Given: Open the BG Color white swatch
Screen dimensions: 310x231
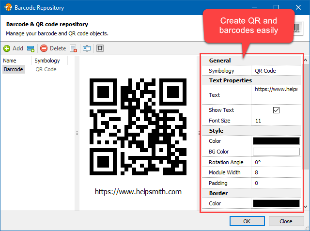Looking at the screenshot, I should click(276, 152).
